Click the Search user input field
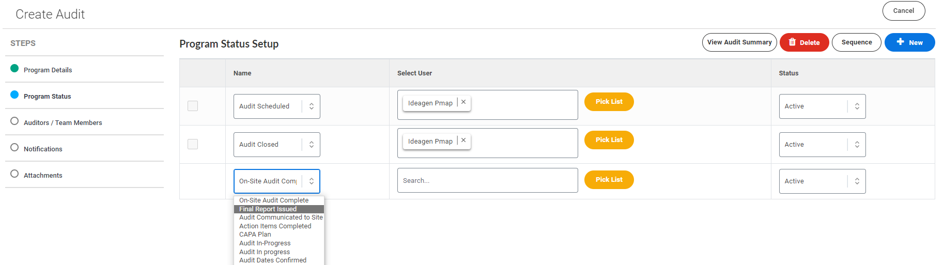944x265 pixels. click(x=487, y=181)
